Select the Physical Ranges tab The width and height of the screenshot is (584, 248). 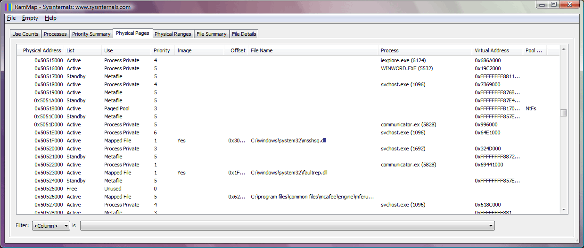[173, 34]
